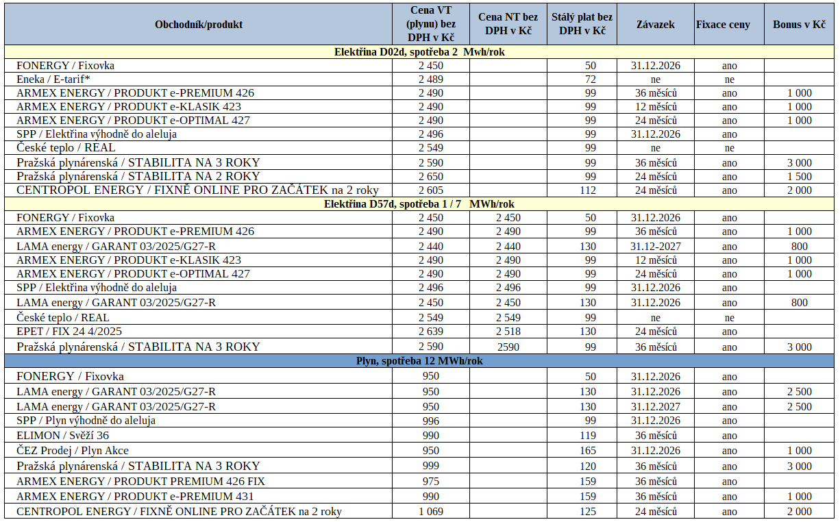Select VT price '2 639' in EPET row
This screenshot has width=840, height=522.
pos(431,332)
